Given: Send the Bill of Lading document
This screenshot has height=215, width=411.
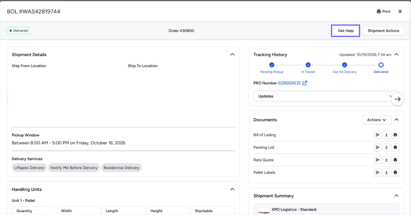Looking at the screenshot, I should (377, 135).
